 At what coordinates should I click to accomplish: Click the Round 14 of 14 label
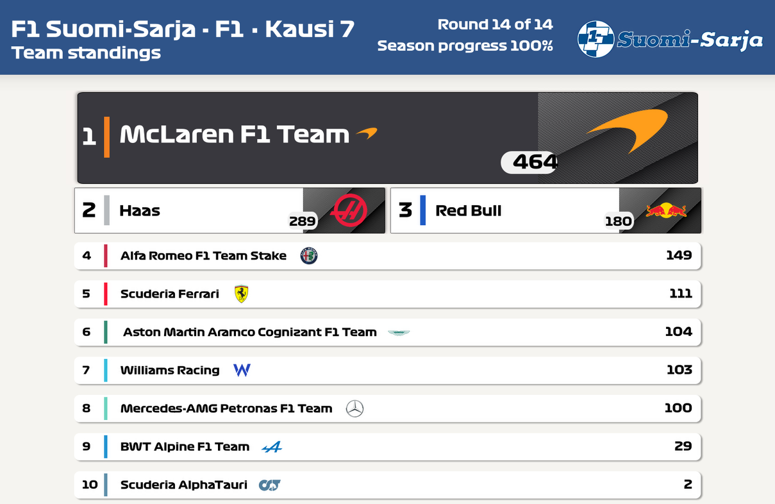495,25
